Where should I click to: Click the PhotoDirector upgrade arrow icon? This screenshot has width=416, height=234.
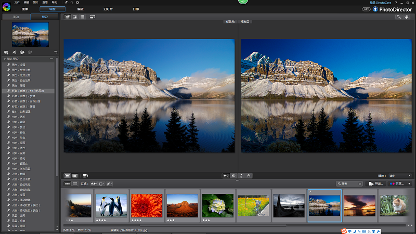375,9
